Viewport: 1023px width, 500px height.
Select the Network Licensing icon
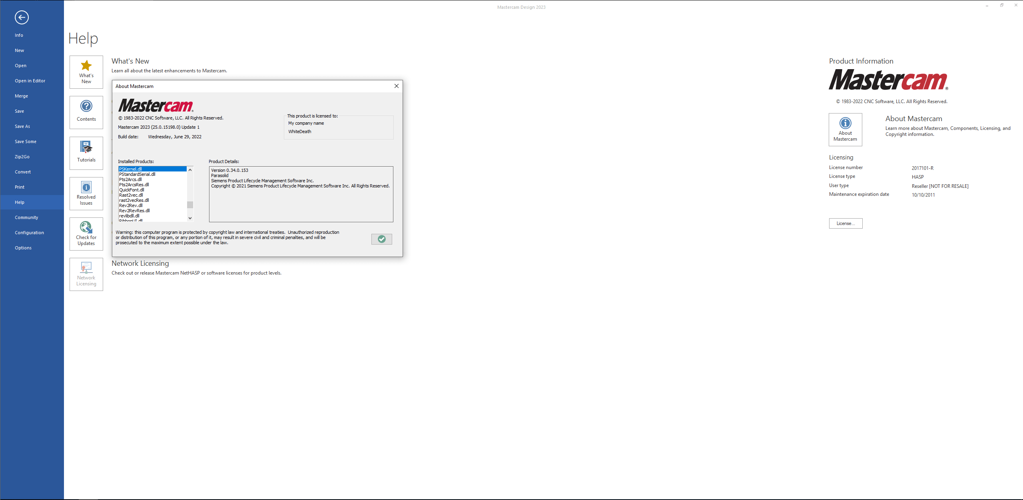[x=86, y=273]
